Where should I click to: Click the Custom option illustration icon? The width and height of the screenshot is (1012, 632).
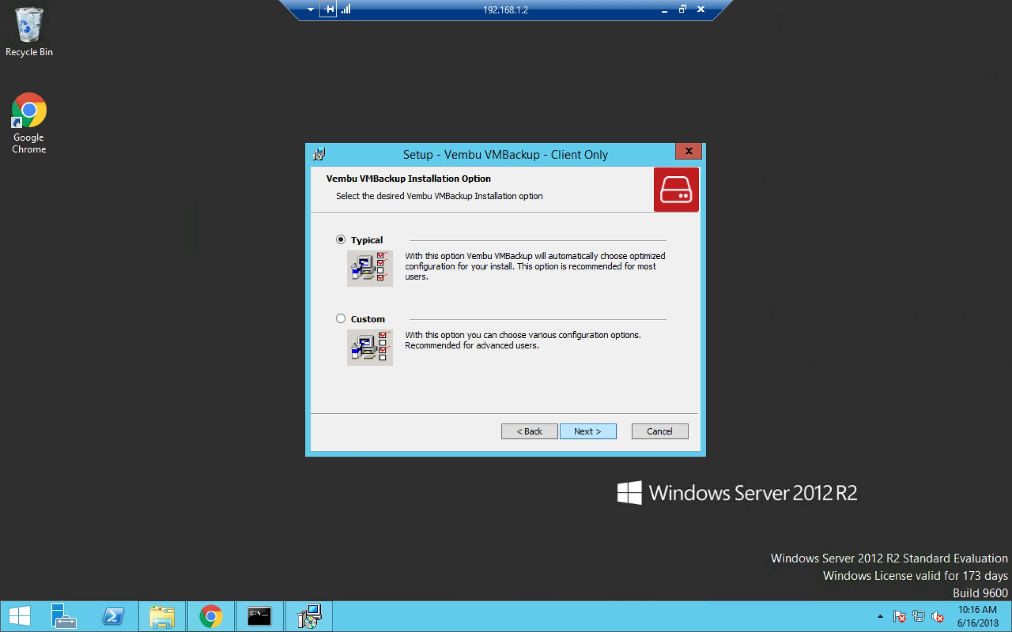point(370,348)
